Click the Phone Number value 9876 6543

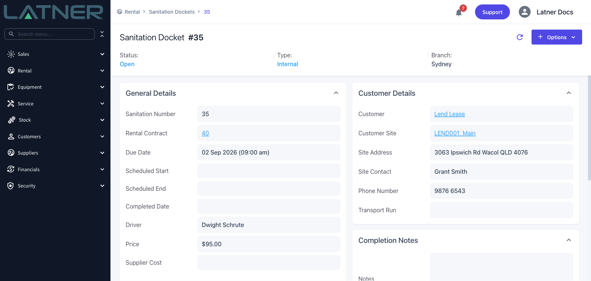(x=450, y=191)
